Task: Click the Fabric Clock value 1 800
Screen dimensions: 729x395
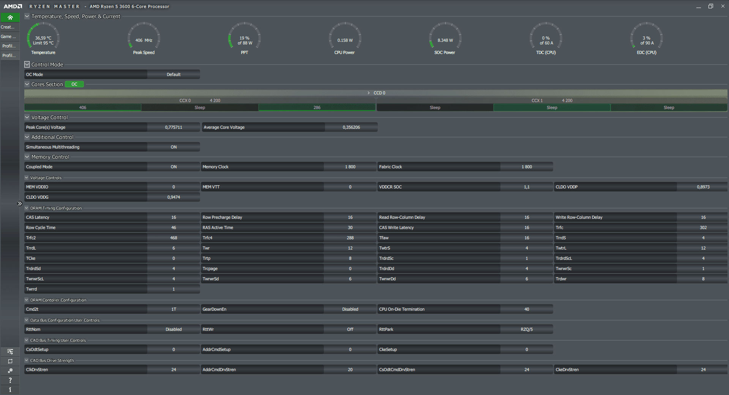Action: coord(527,167)
